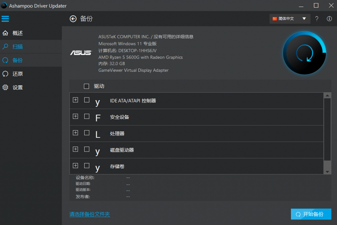Click the back arrow beside 备份 title
The width and height of the screenshot is (337, 225).
coord(73,19)
